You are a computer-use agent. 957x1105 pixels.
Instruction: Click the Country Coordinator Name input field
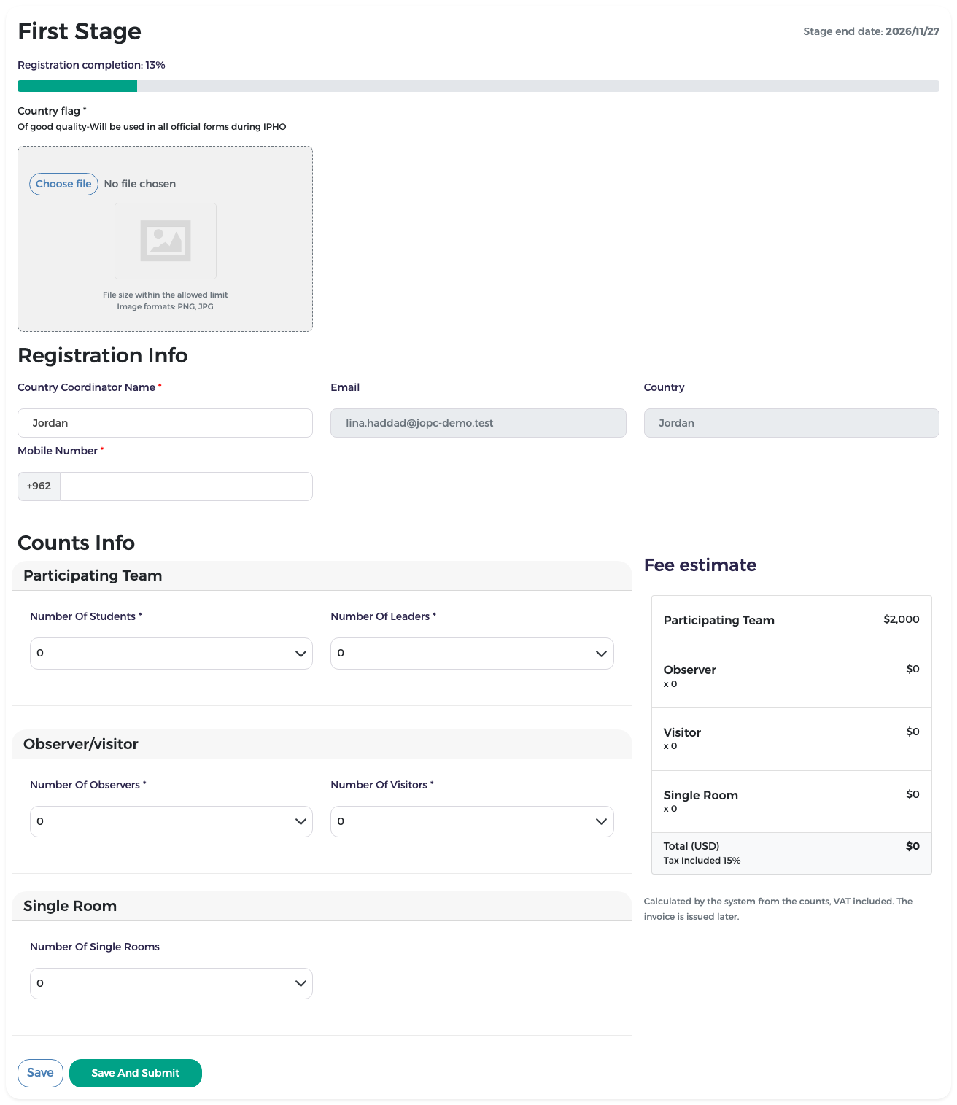click(165, 423)
